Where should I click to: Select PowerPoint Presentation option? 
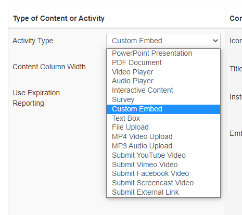[x=163, y=53]
